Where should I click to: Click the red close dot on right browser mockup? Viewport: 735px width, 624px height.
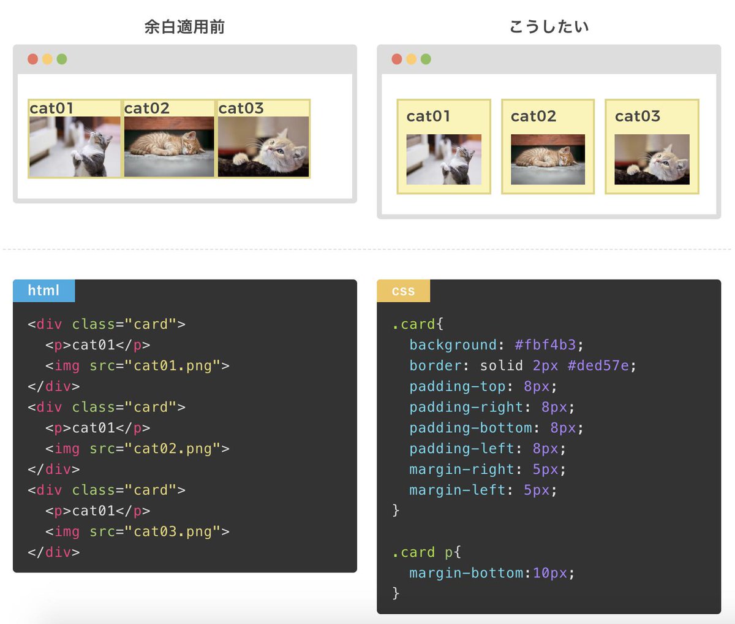pyautogui.click(x=395, y=59)
